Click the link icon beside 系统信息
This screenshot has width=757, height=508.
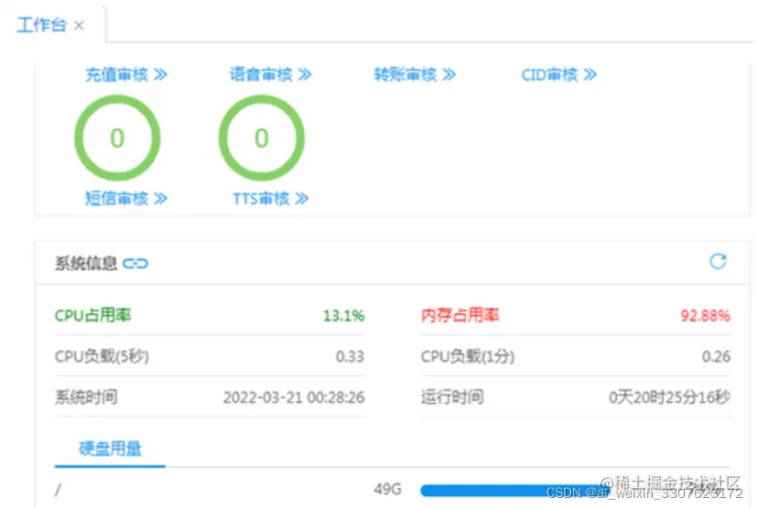(x=135, y=264)
